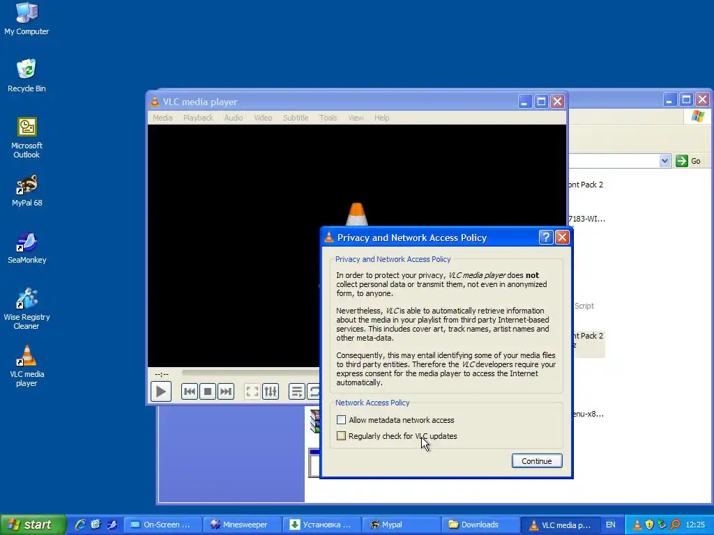The height and width of the screenshot is (535, 714).
Task: Seek on the VLC progress bar
Action: [x=251, y=373]
